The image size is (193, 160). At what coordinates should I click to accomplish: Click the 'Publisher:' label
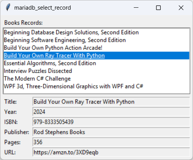click(17, 132)
